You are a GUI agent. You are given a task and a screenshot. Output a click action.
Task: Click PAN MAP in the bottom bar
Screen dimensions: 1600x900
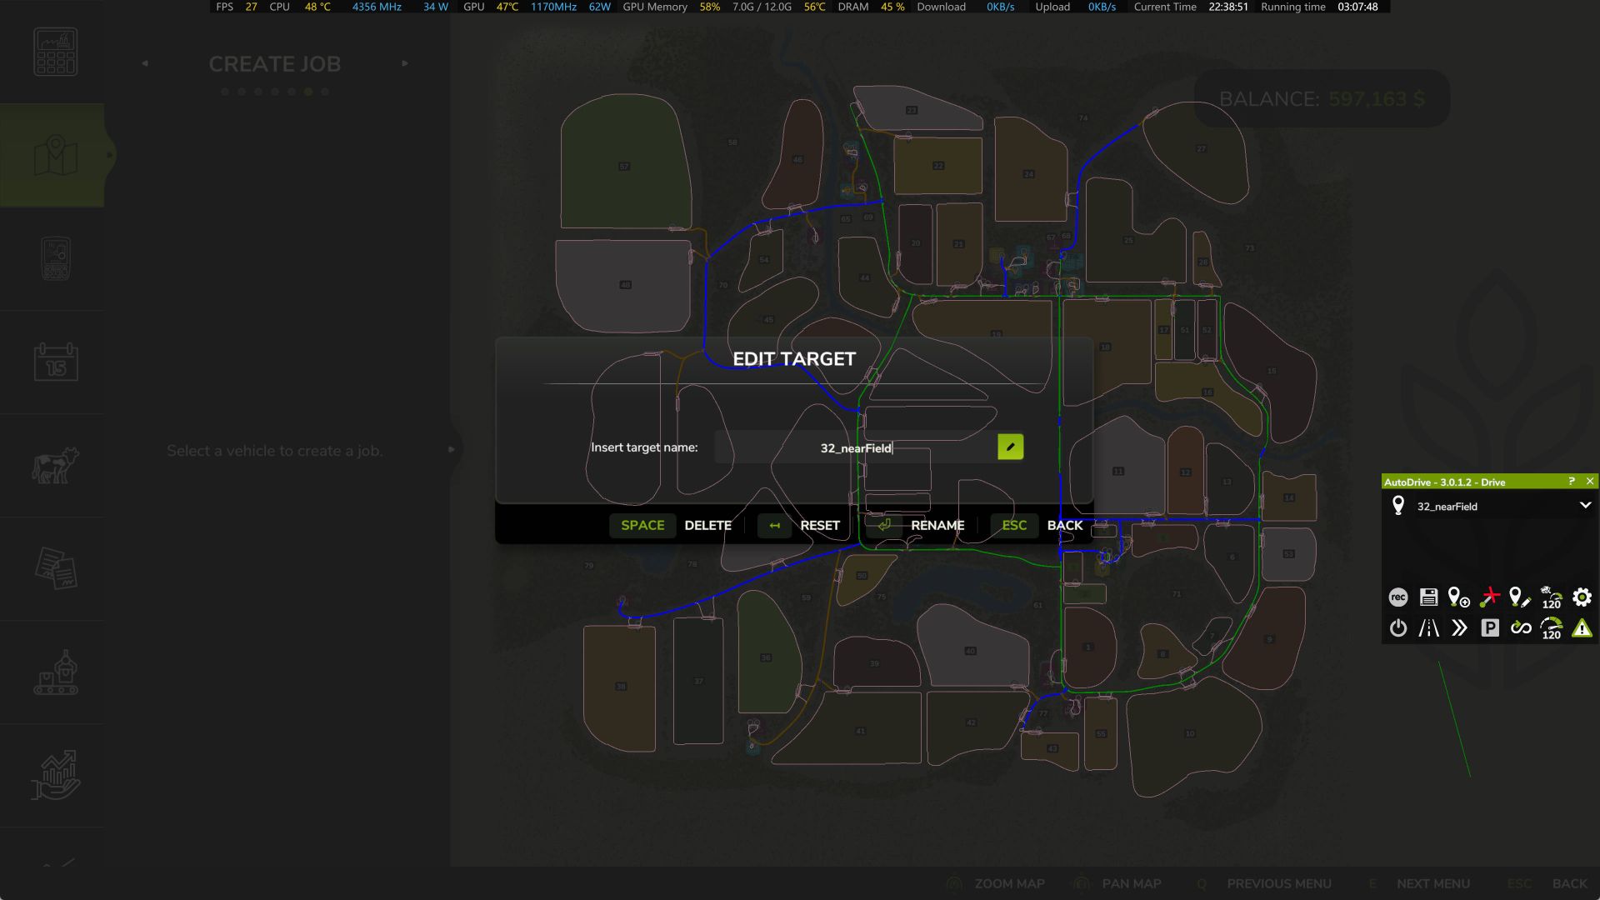coord(1131,883)
